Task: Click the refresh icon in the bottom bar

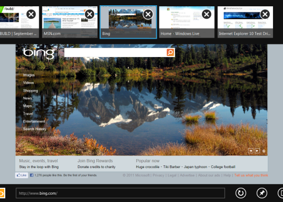Action: 241,193
